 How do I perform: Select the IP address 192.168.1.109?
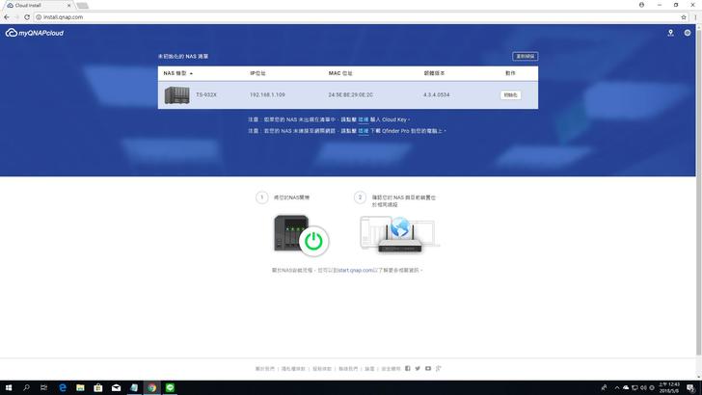click(x=267, y=94)
